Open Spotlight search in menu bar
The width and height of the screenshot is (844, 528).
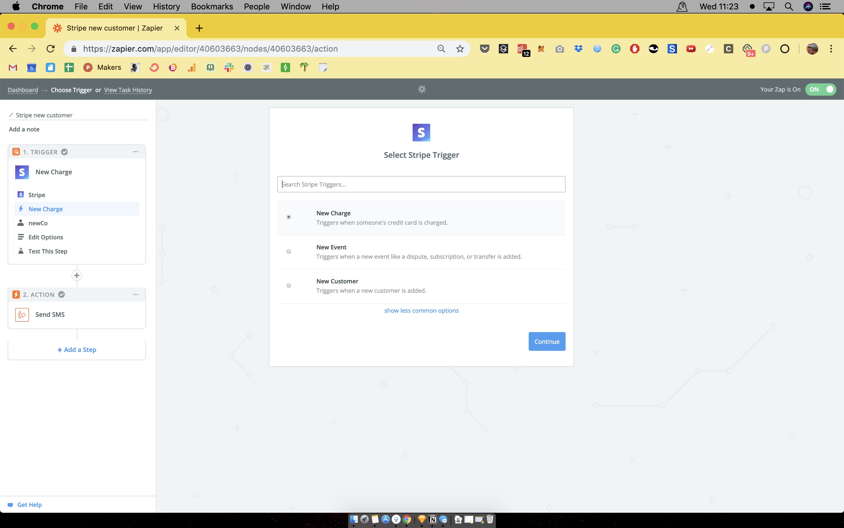click(x=789, y=6)
